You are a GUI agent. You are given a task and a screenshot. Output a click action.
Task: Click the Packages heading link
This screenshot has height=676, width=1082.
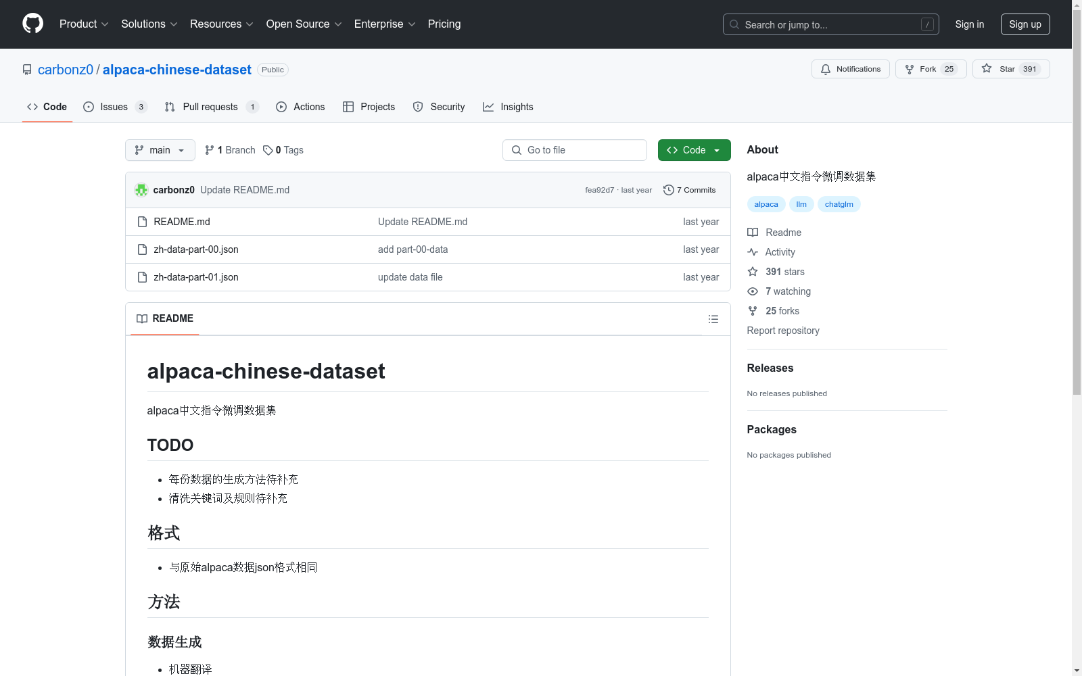point(772,429)
